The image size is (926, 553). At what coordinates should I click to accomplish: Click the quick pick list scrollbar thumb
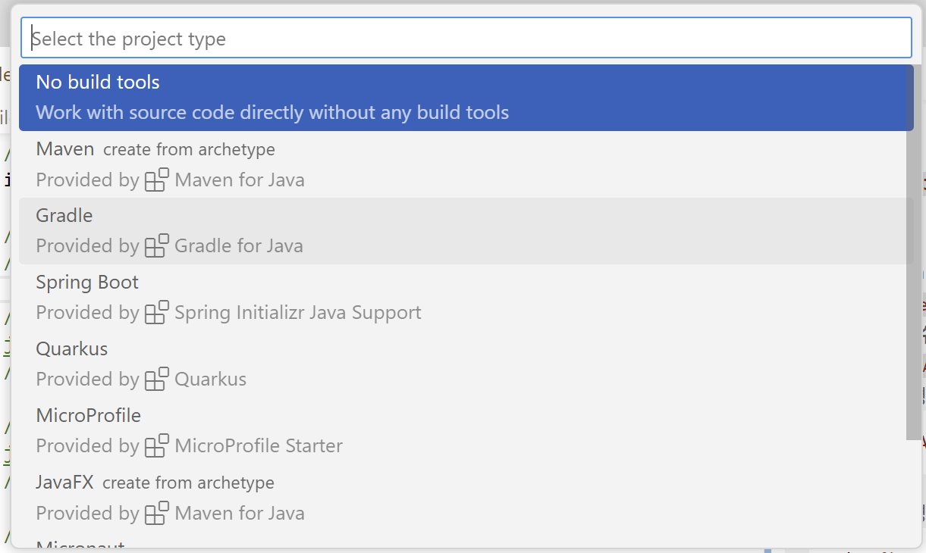click(x=914, y=252)
